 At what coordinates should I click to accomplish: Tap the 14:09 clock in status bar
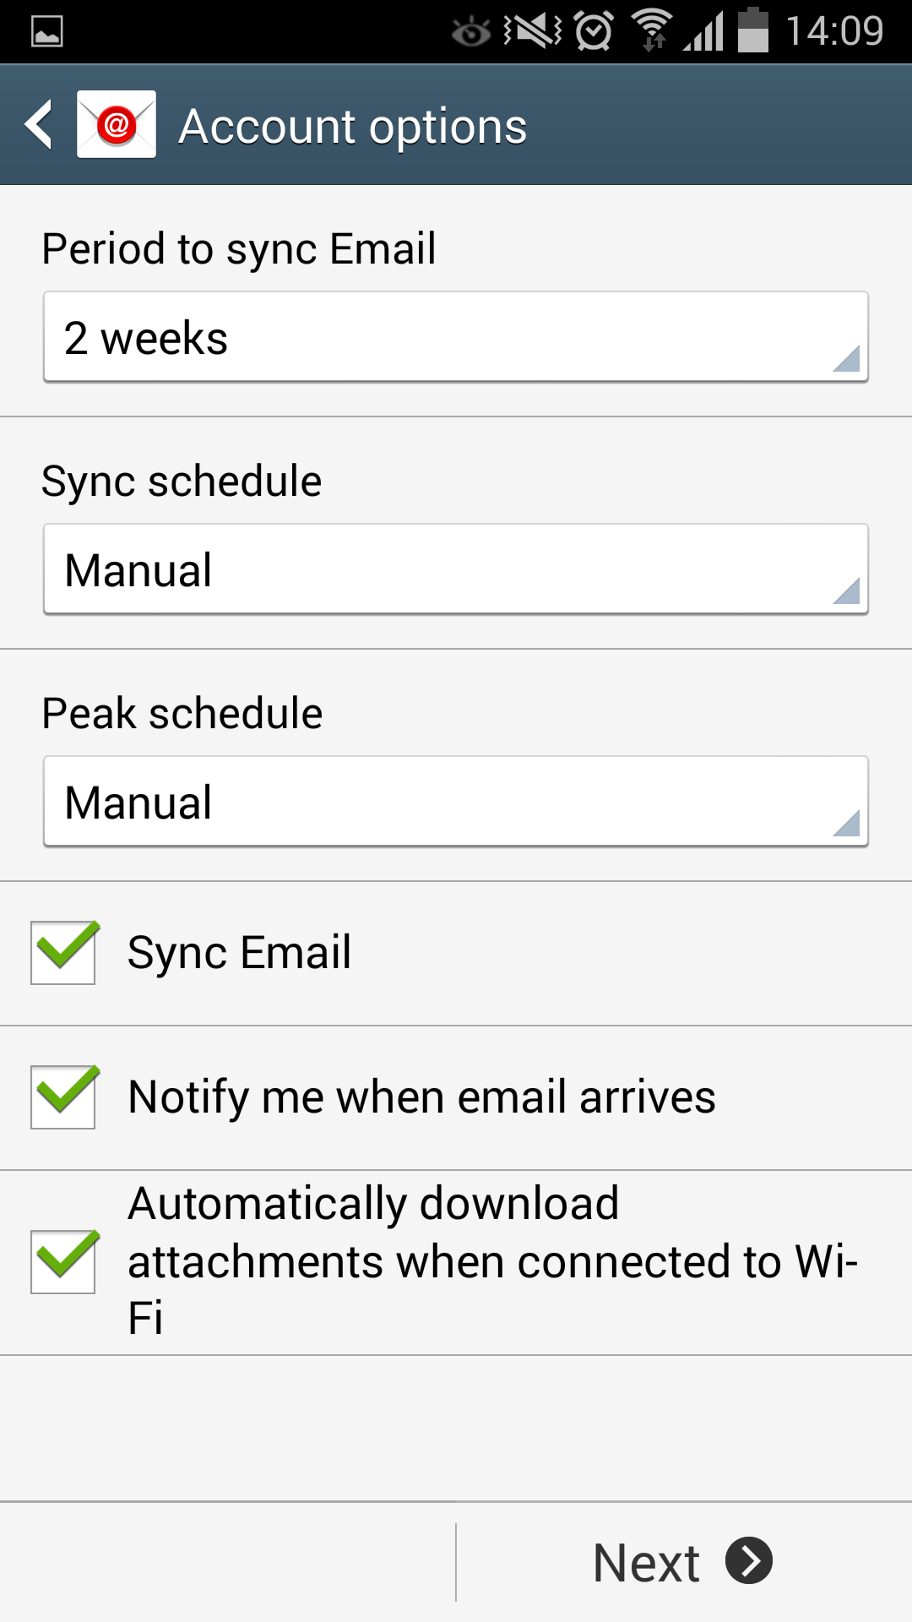pos(834,31)
